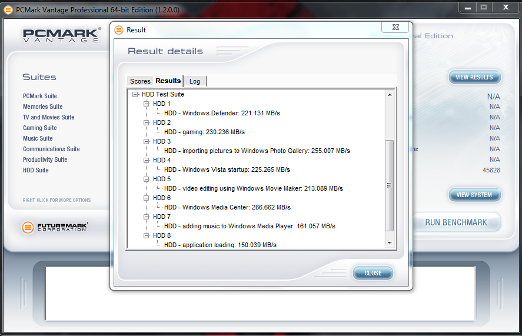
Task: Click the HDD 1 tree label
Action: pyautogui.click(x=161, y=104)
